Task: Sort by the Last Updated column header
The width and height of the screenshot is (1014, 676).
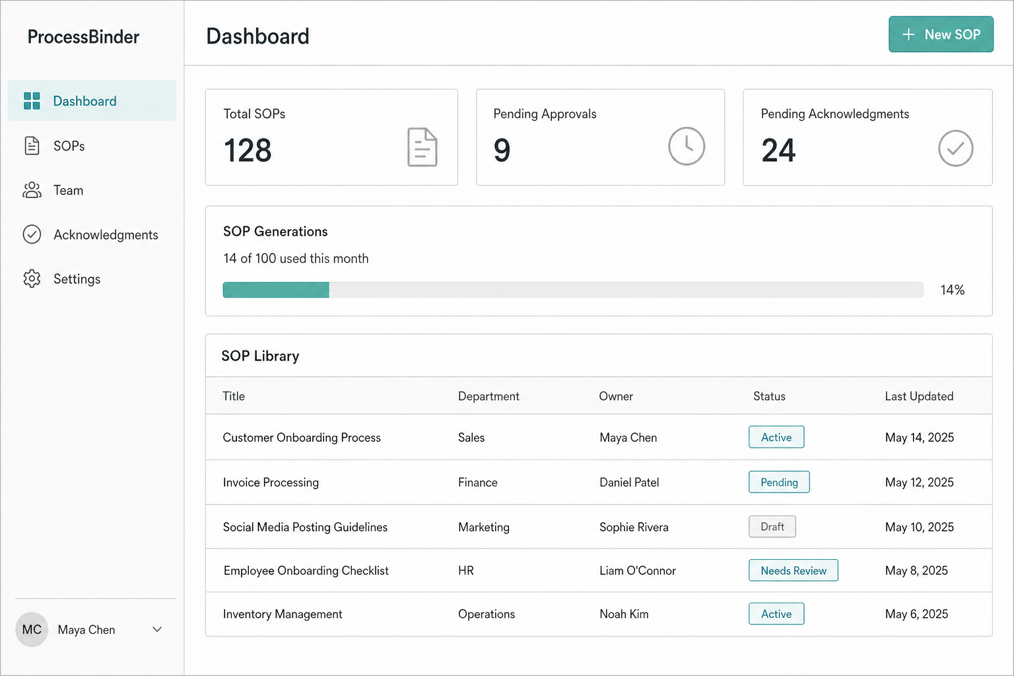Action: tap(919, 396)
